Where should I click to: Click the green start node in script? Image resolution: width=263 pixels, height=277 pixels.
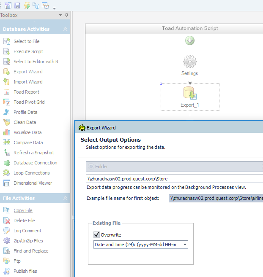pos(190,40)
